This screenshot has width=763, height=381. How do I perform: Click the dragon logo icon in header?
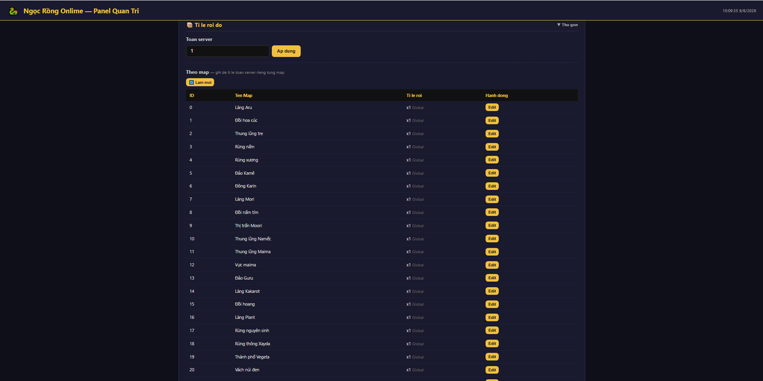pos(13,11)
